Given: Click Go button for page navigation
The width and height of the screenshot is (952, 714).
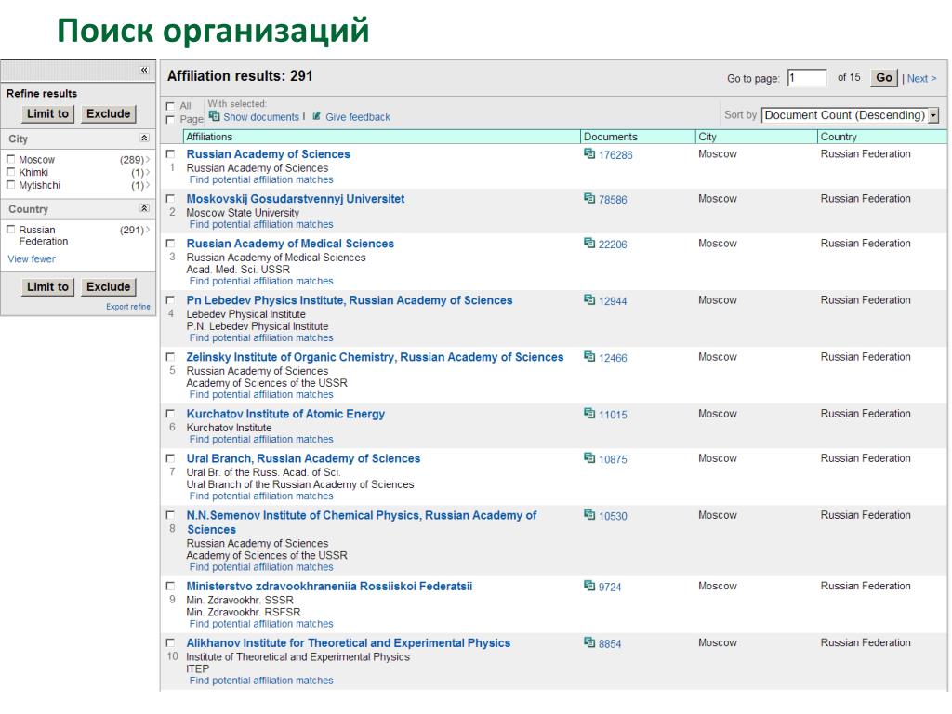Looking at the screenshot, I should (x=884, y=78).
